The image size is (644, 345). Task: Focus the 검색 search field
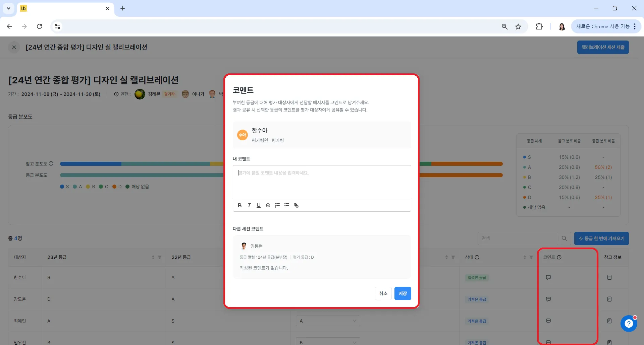coord(518,238)
